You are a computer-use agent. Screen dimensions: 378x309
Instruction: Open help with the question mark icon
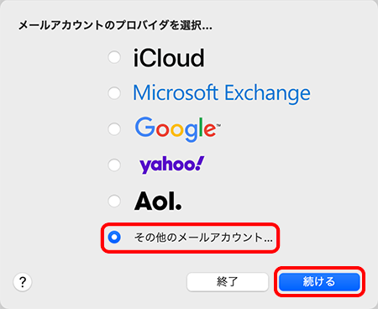pyautogui.click(x=23, y=281)
